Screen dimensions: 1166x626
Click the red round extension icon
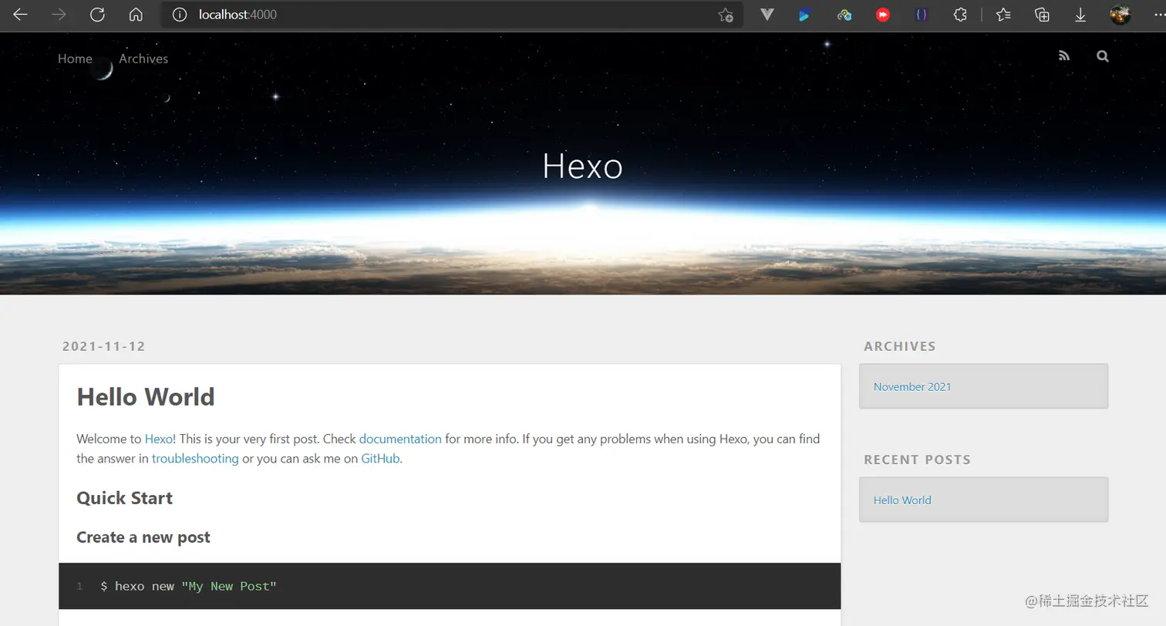[883, 15]
